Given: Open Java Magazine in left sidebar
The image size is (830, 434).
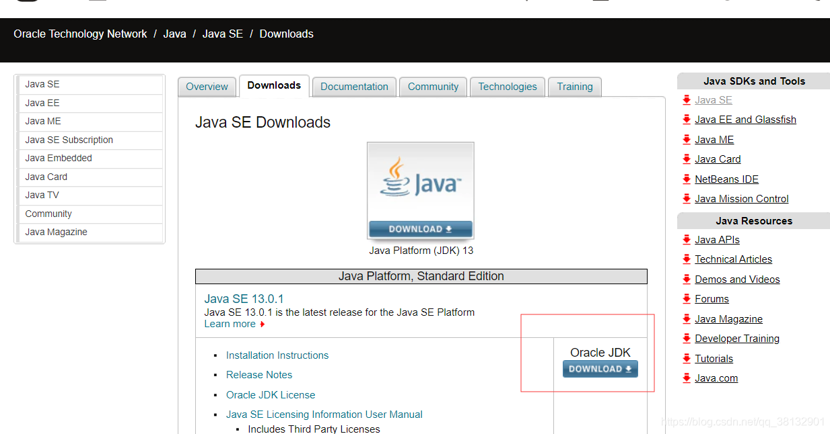Looking at the screenshot, I should click(90, 232).
